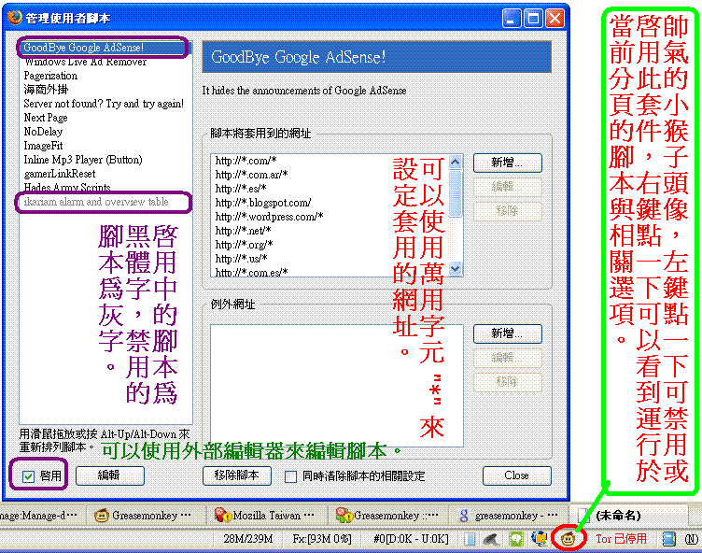Click 新增 button for excluded URLs
The image size is (702, 553).
click(507, 333)
